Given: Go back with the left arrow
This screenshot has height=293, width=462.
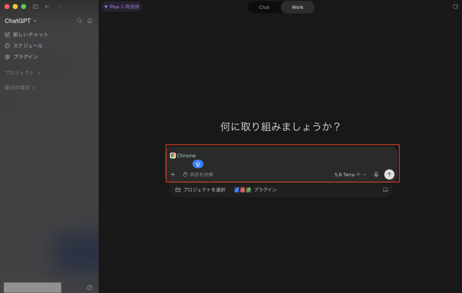Looking at the screenshot, I should [47, 6].
